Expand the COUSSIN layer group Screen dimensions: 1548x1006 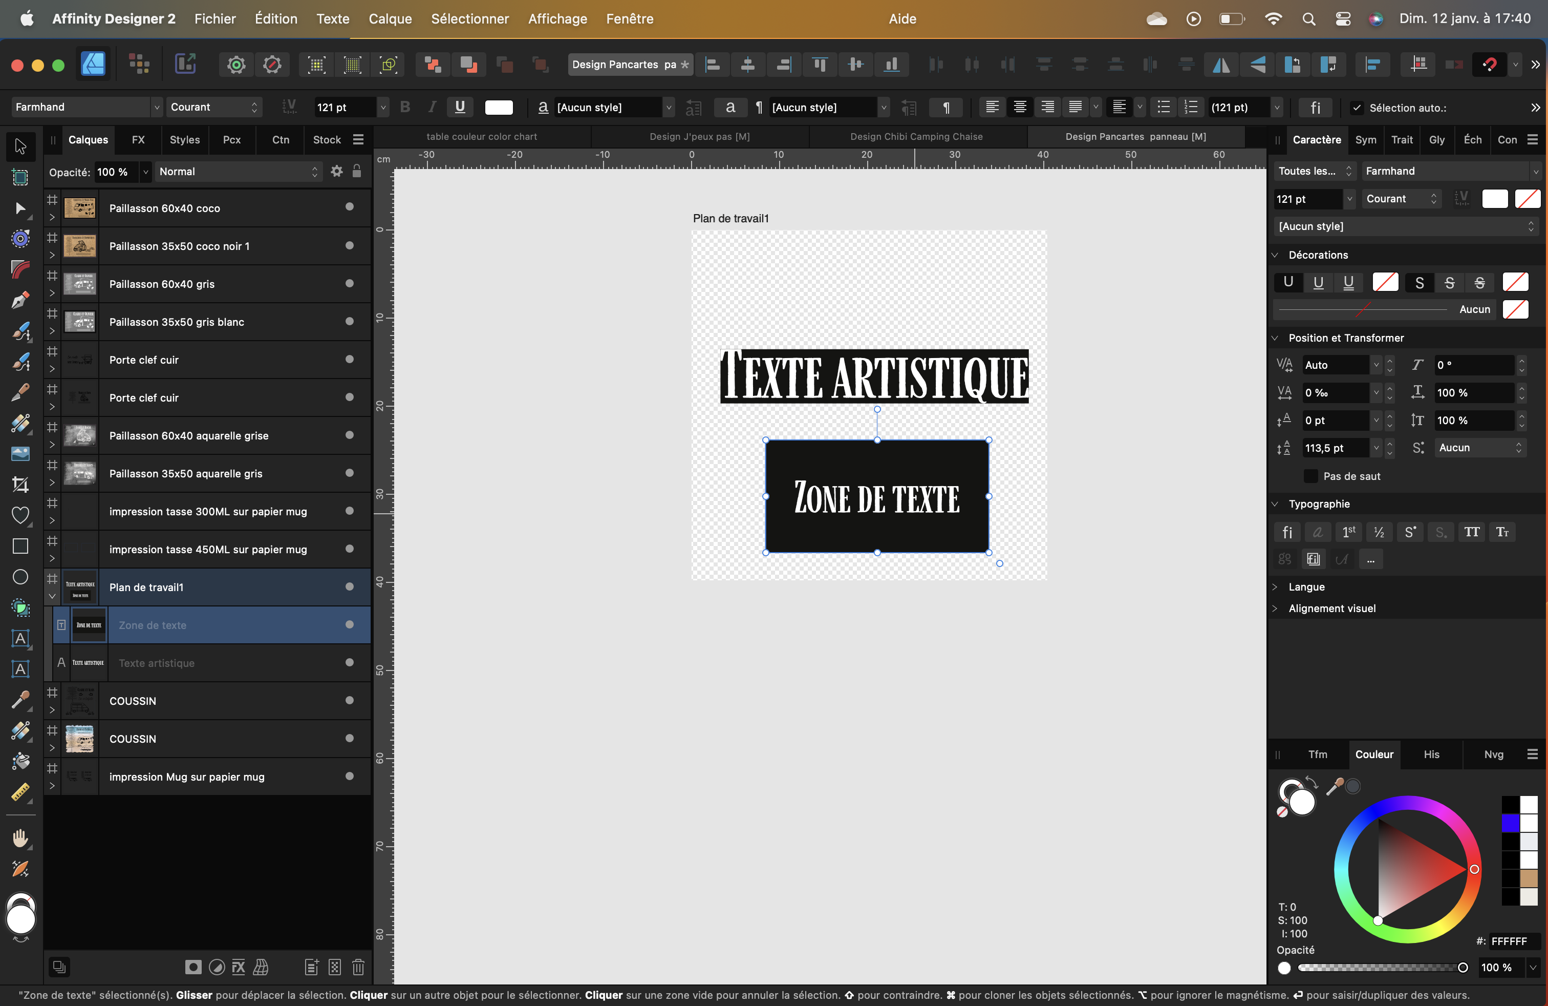(52, 710)
